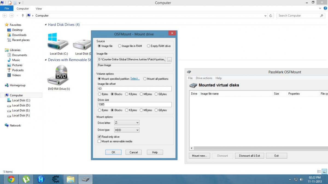Open File menu in PassMark OSFMount
The image size is (328, 184).
click(190, 78)
